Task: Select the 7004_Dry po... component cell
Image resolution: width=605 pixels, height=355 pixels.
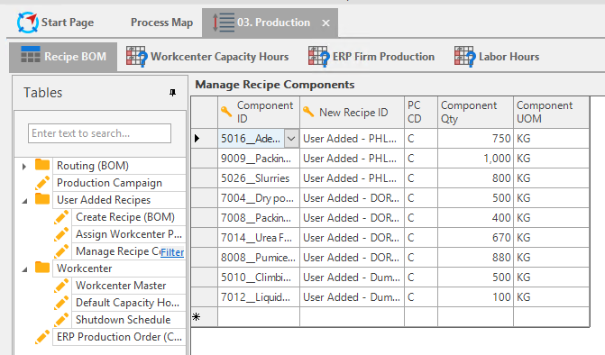Action: (x=259, y=198)
